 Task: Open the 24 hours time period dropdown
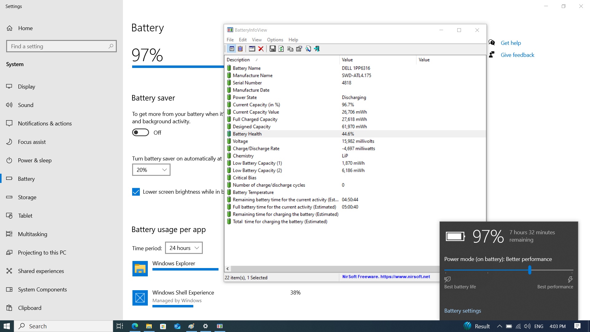184,248
